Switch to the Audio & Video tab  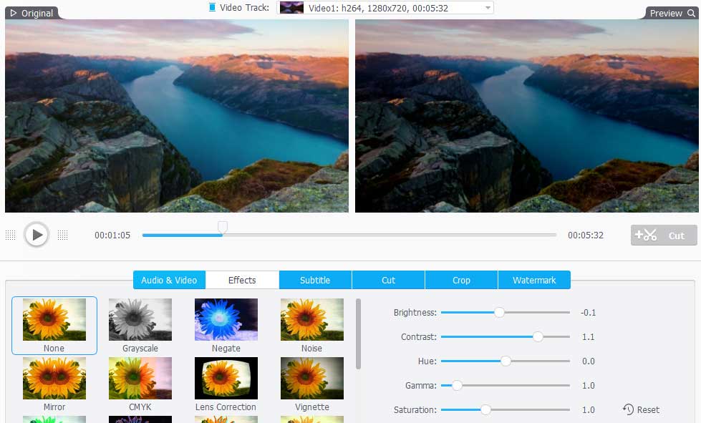tap(169, 280)
